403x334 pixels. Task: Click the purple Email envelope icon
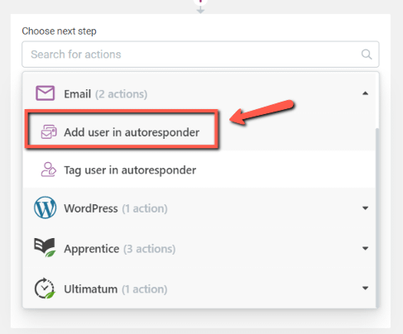[x=46, y=93]
